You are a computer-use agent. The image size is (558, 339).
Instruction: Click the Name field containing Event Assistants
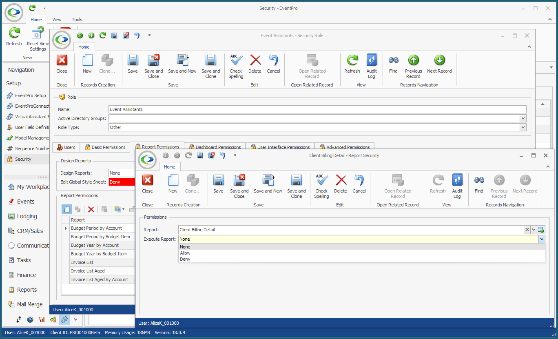coord(317,109)
